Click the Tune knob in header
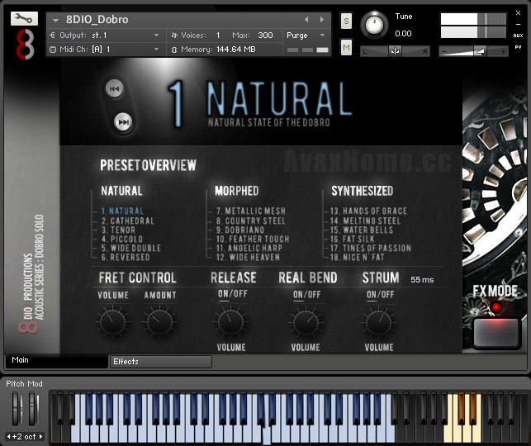Image resolution: width=531 pixels, height=446 pixels. (375, 26)
